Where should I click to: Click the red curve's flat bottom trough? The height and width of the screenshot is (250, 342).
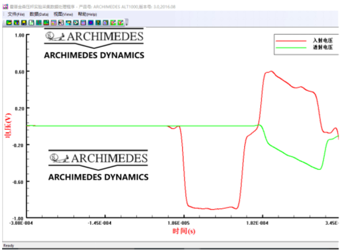tap(213, 209)
